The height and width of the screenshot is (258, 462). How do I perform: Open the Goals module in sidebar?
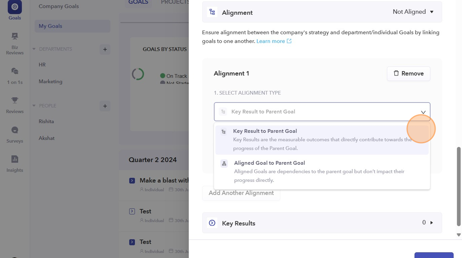click(x=15, y=10)
